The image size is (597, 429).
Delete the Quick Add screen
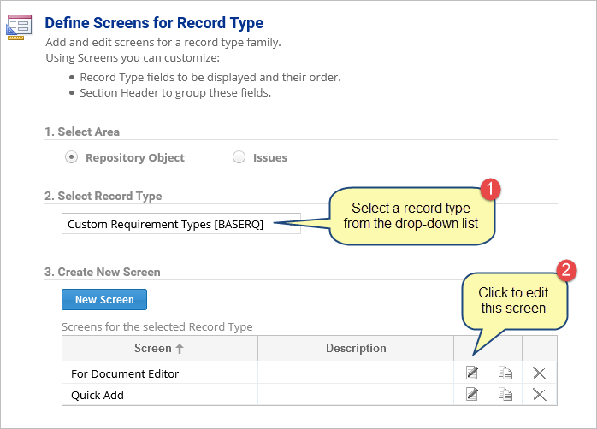coord(540,395)
